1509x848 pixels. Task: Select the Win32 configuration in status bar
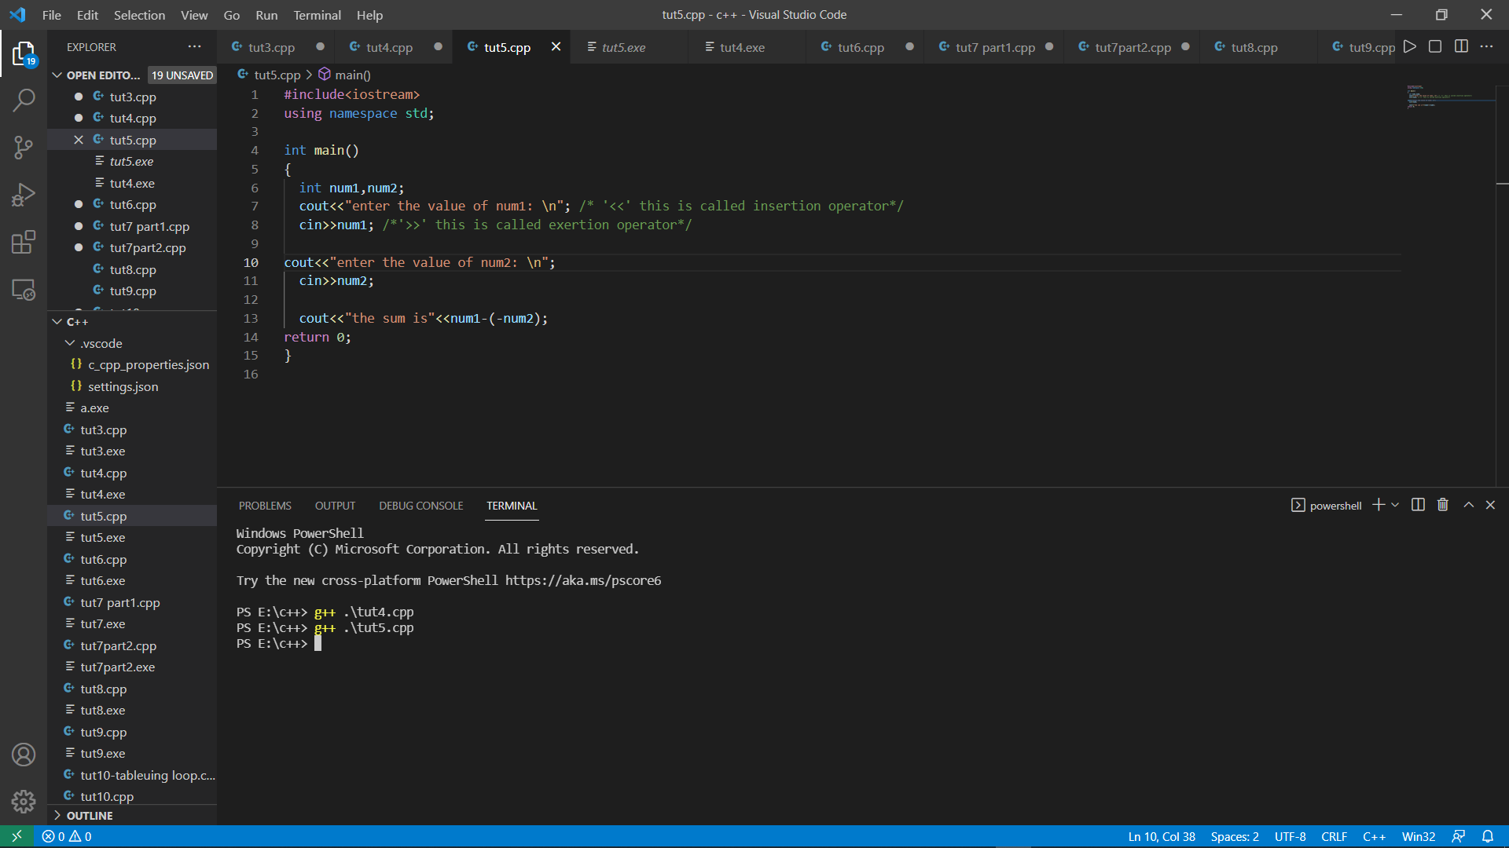(1419, 836)
